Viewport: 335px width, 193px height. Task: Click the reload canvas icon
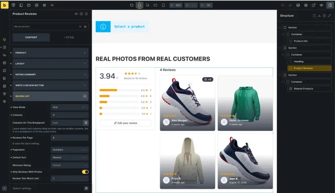coord(132,5)
